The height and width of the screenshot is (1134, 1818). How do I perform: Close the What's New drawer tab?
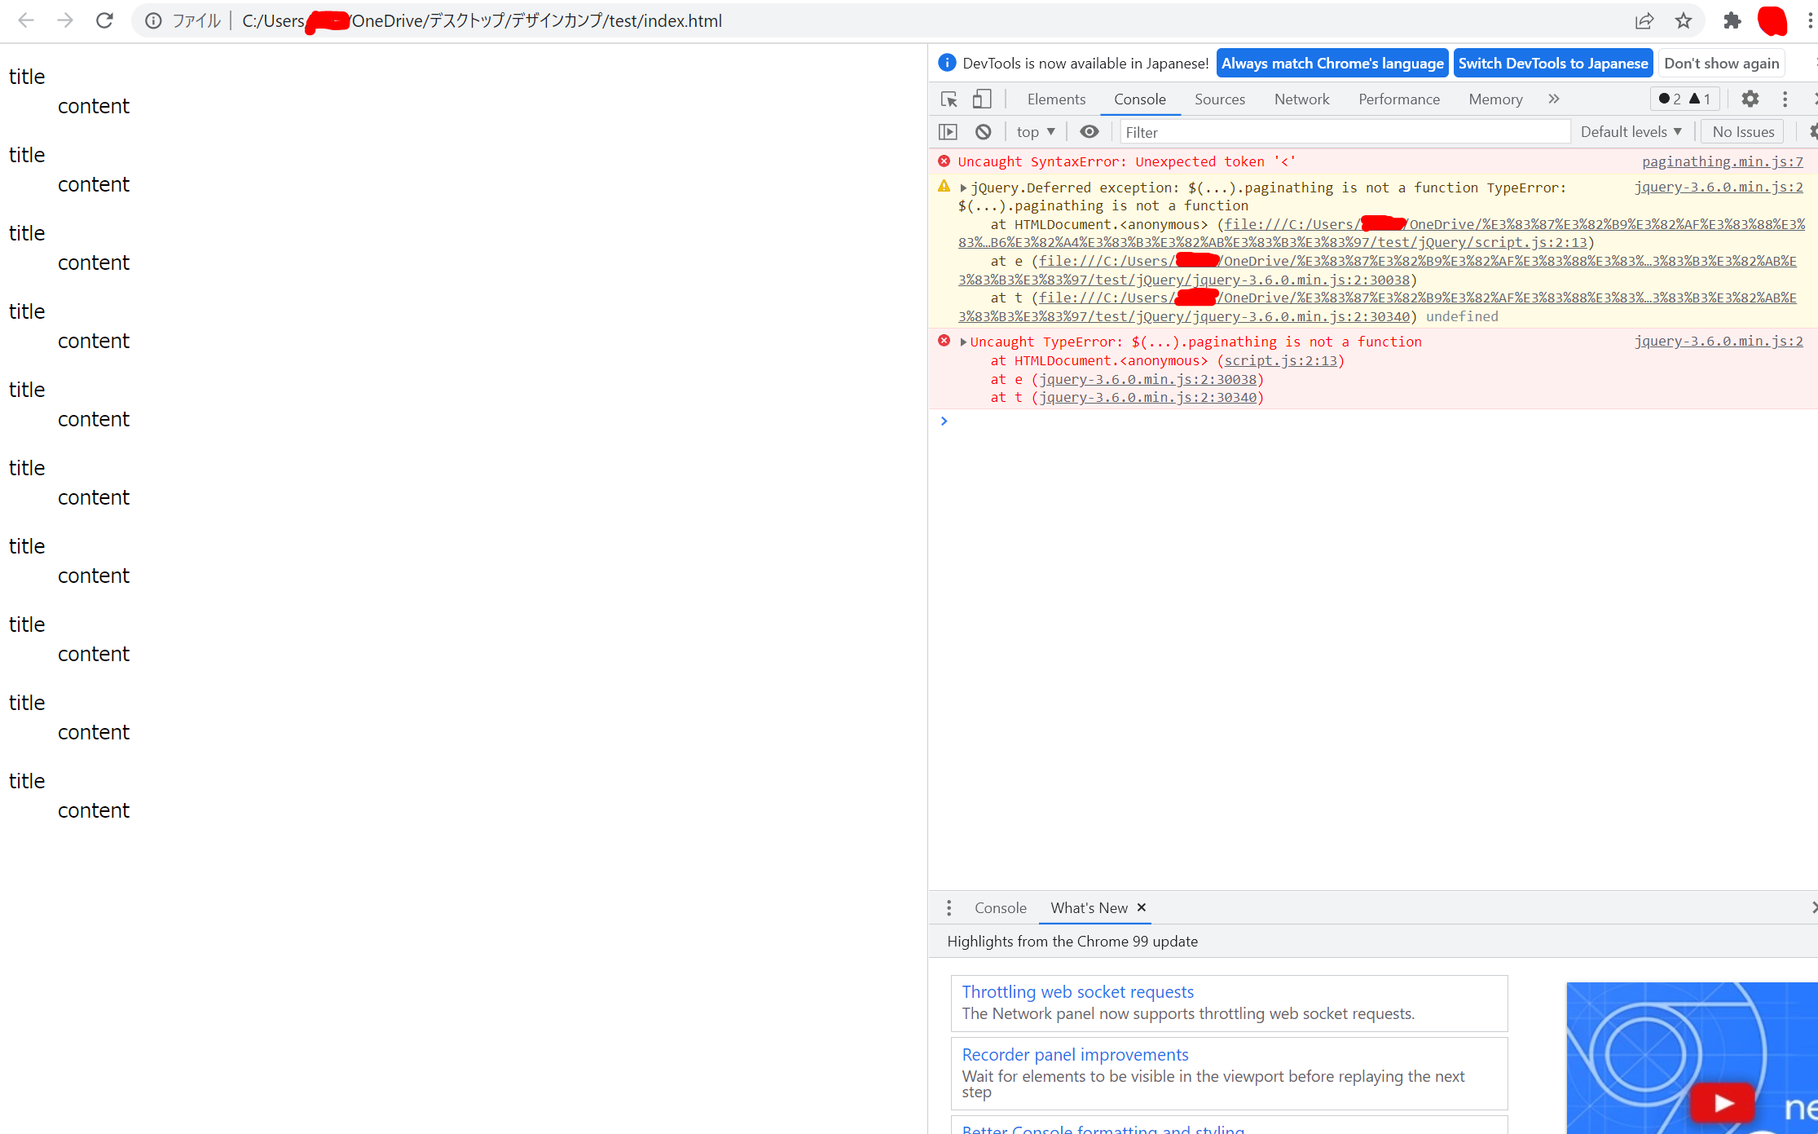coord(1142,907)
